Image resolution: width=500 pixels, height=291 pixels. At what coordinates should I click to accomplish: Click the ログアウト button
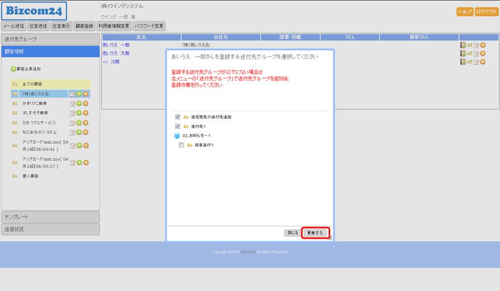[486, 12]
